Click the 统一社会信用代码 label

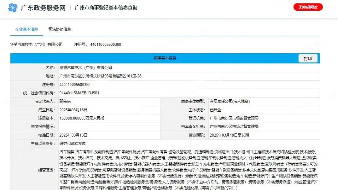tap(39, 93)
